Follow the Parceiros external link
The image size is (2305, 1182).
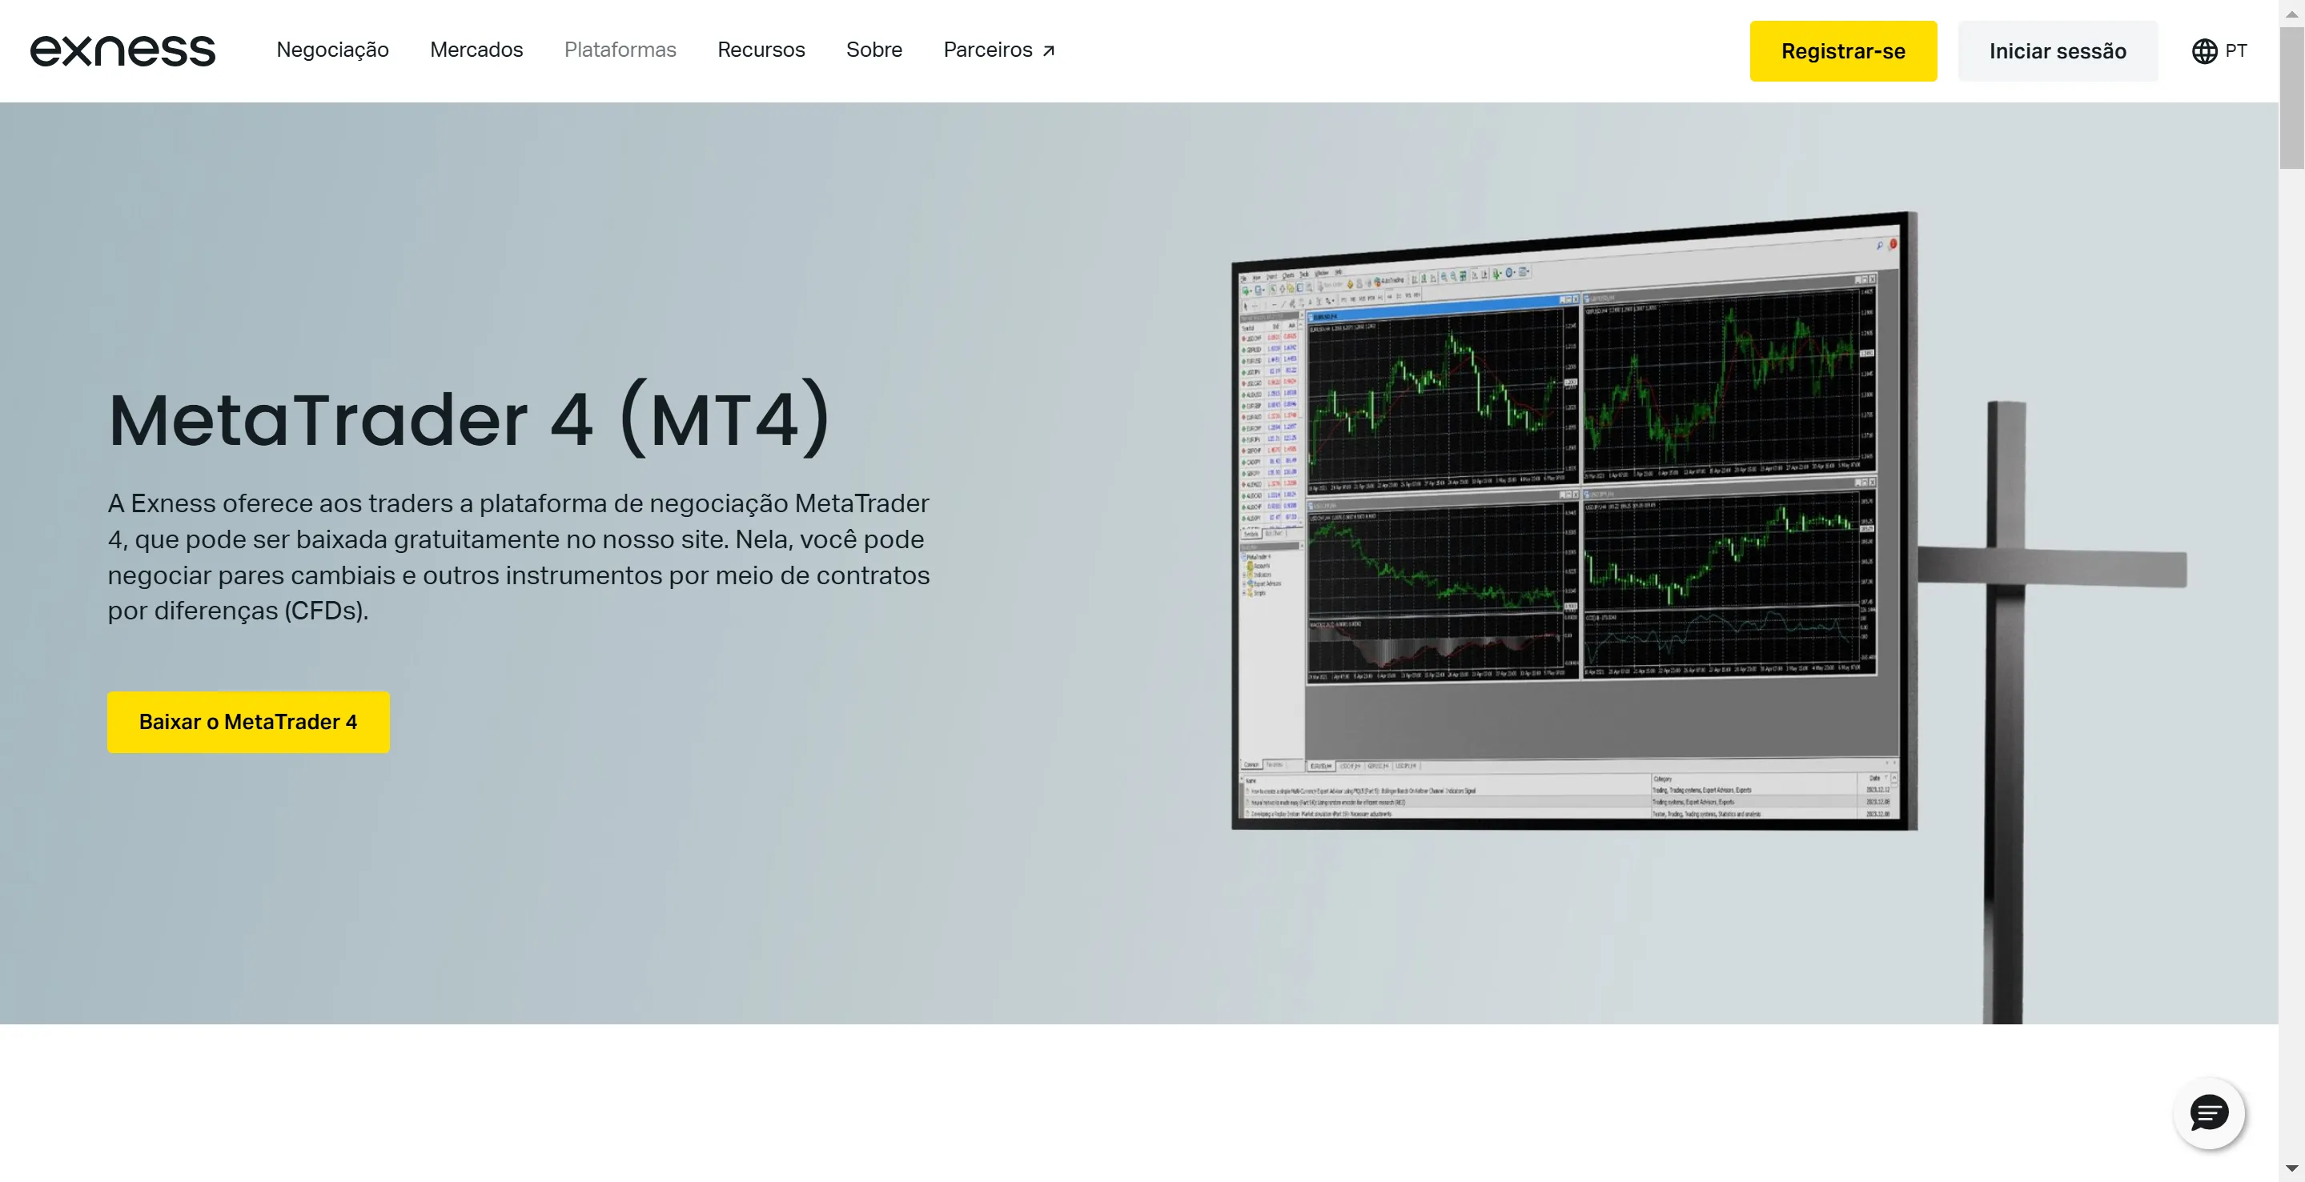pyautogui.click(x=998, y=50)
